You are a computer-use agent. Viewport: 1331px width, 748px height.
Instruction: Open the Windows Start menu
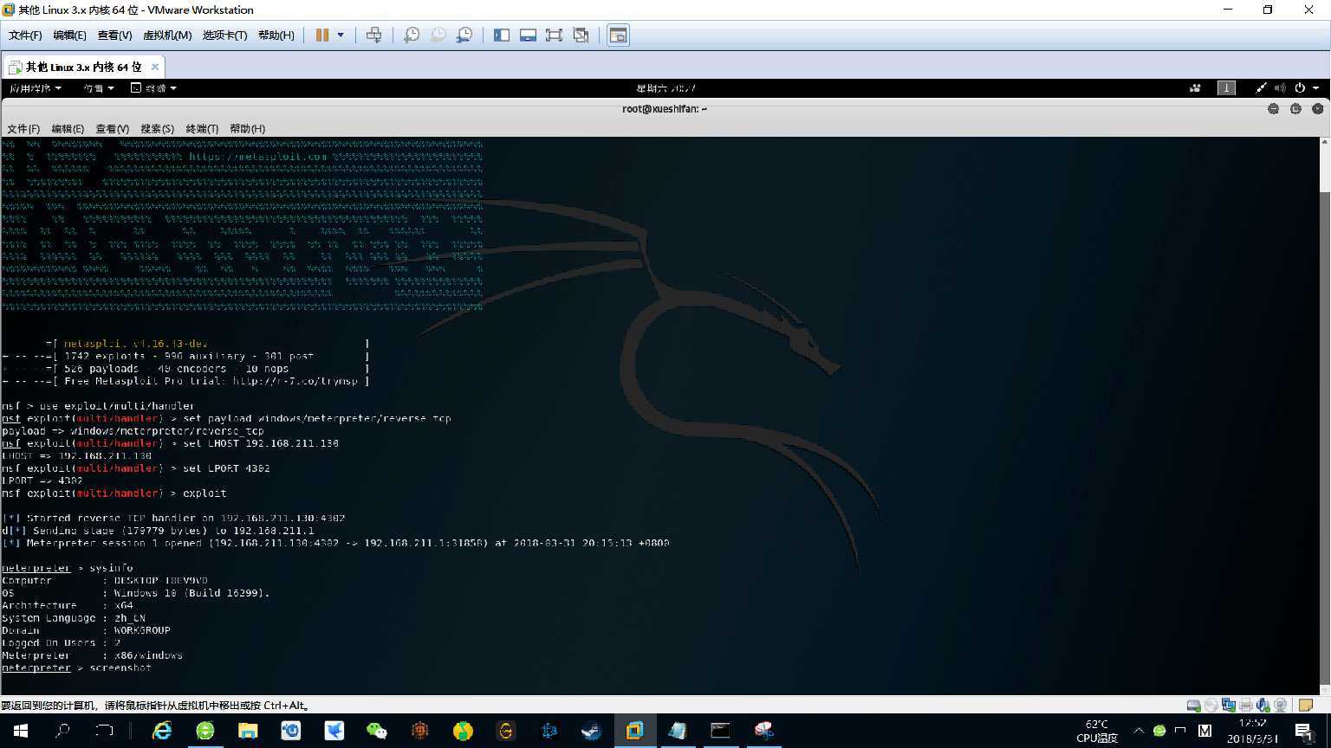(21, 731)
